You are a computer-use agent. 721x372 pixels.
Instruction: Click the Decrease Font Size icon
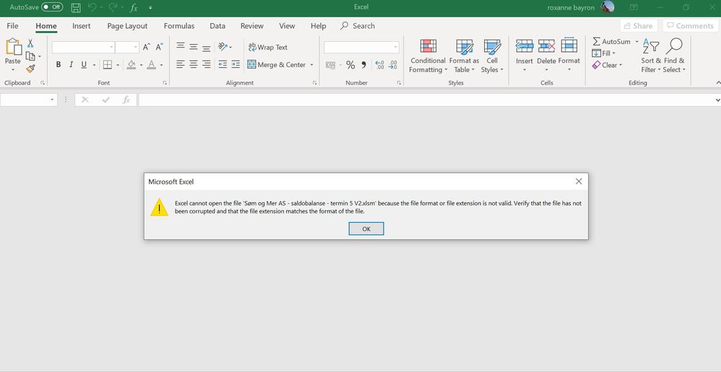(x=159, y=47)
